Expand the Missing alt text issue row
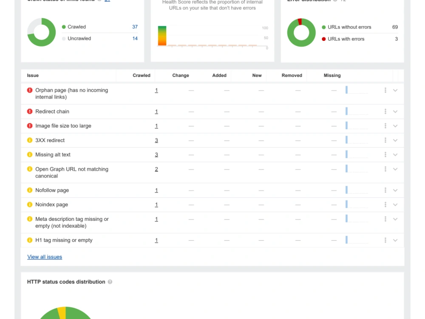The image size is (425, 319). (x=395, y=155)
